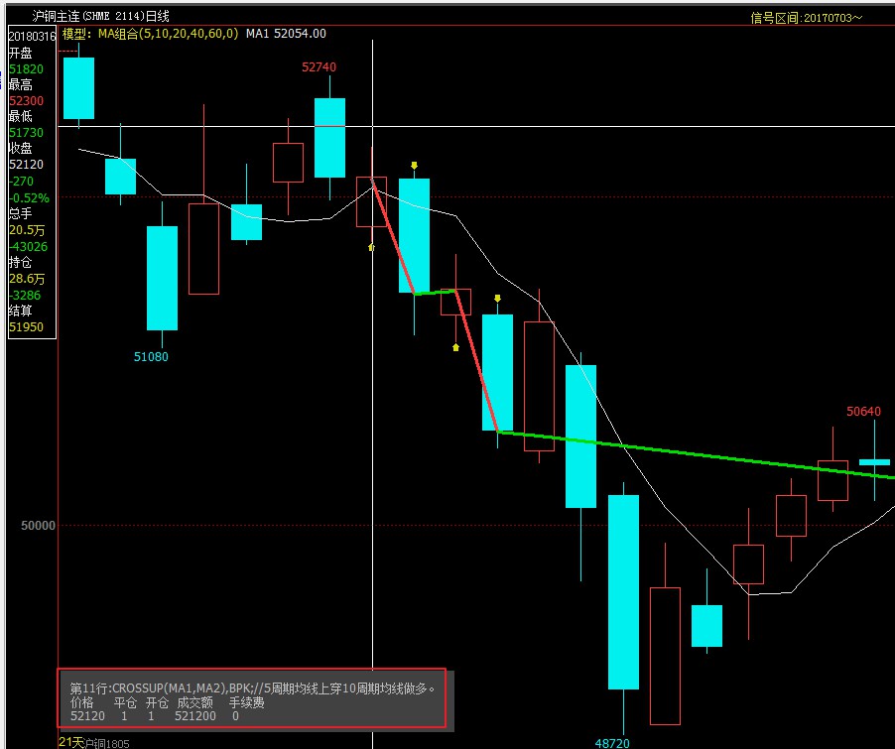Click the -0.52% change value
Image resolution: width=895 pixels, height=749 pixels.
click(x=29, y=198)
